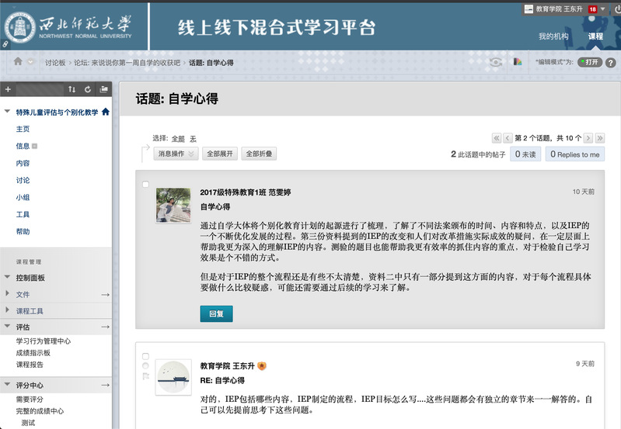
Task: Click the help question mark icon
Action: 610,62
